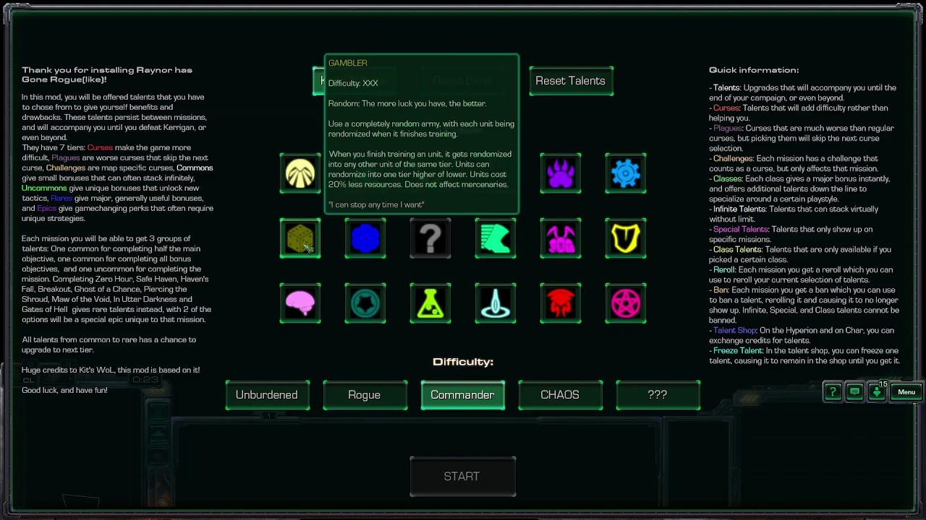Click the 'Difficulty: XXX' tooltip line

pos(353,83)
